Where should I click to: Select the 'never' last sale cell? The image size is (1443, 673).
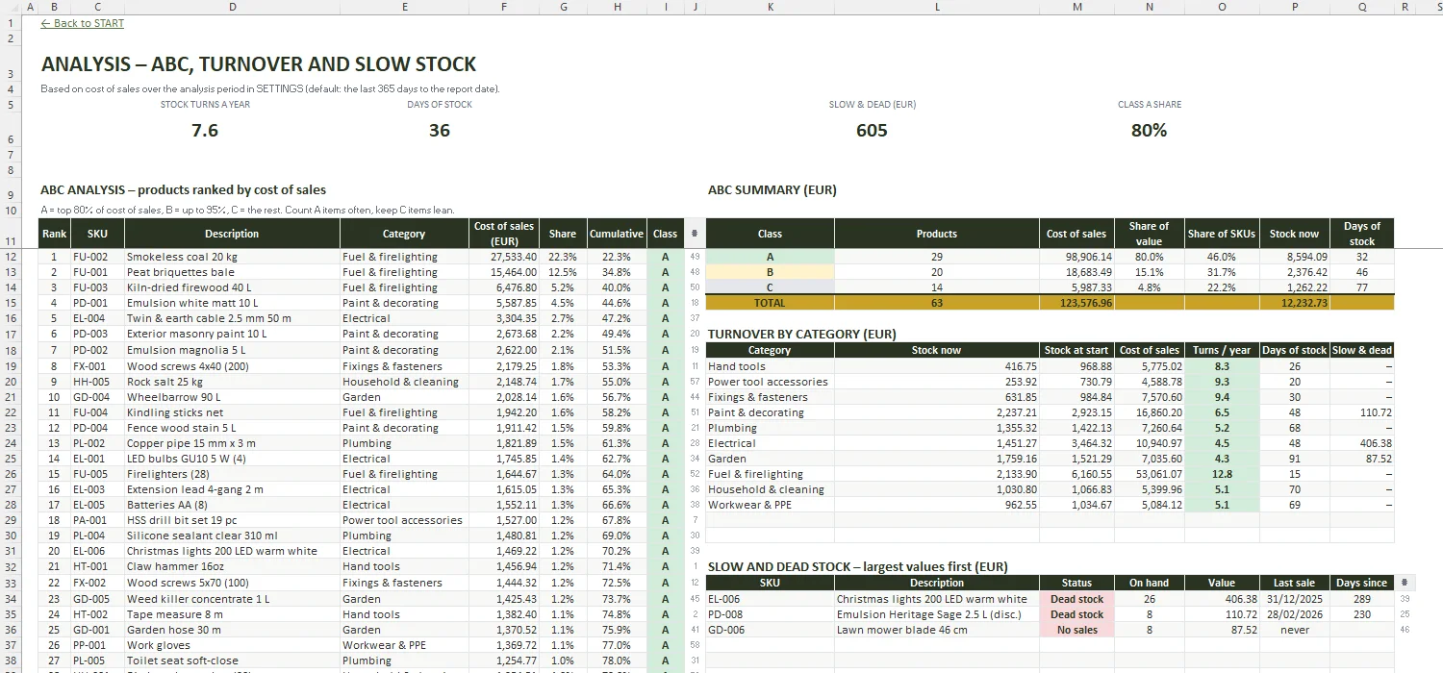coord(1294,630)
